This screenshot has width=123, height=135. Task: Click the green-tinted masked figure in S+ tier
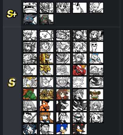(x=47, y=19)
